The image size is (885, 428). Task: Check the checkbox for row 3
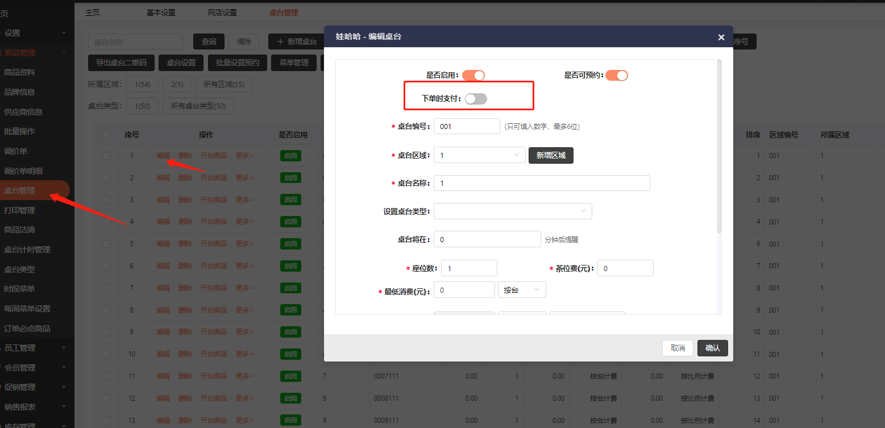(x=106, y=200)
